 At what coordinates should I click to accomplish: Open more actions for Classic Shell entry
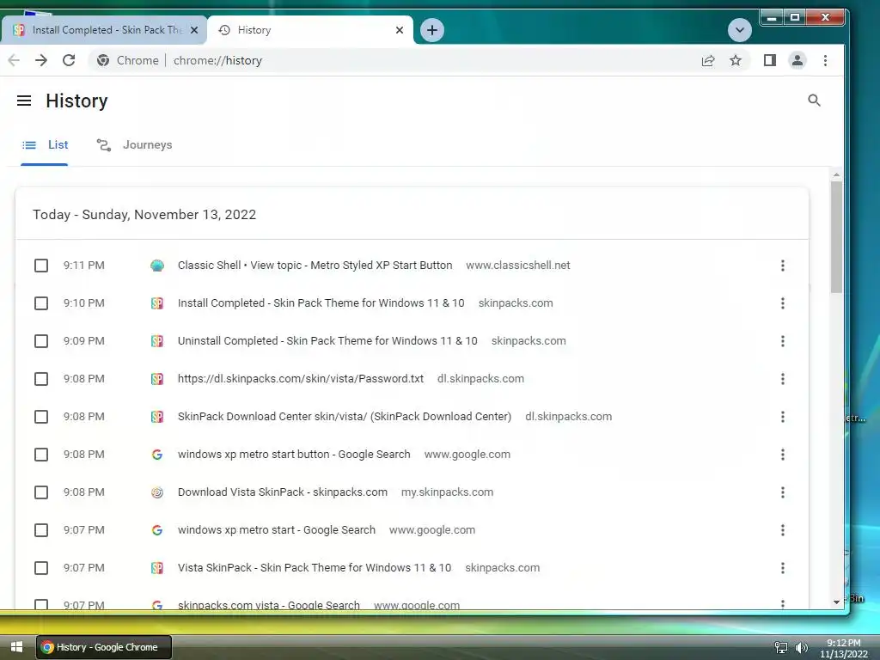click(x=782, y=266)
